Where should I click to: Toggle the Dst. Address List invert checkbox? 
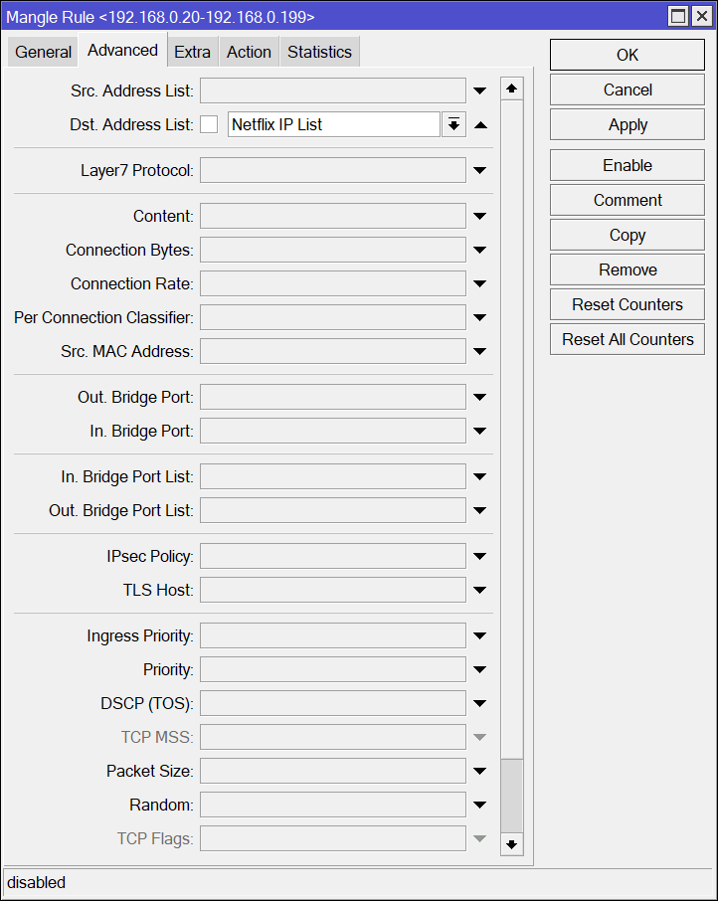(209, 124)
